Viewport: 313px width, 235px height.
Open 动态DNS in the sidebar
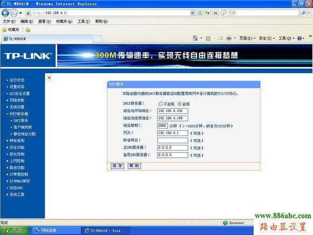pyautogui.click(x=16, y=188)
